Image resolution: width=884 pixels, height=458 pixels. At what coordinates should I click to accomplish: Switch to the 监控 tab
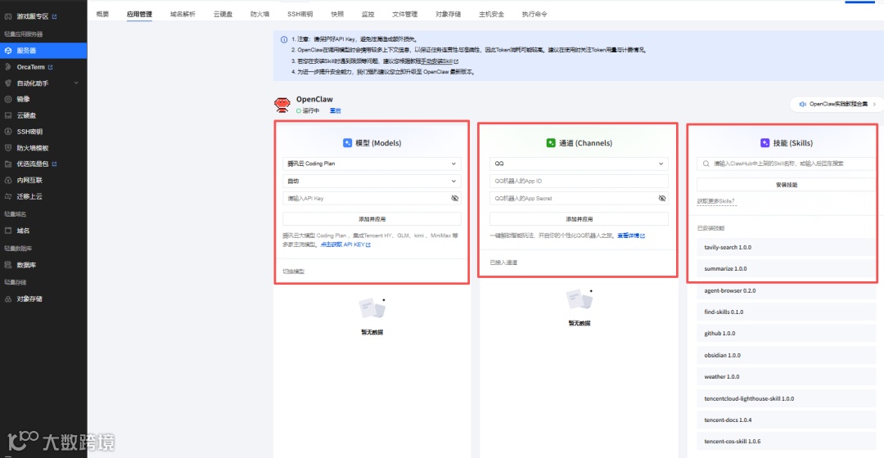pyautogui.click(x=368, y=14)
